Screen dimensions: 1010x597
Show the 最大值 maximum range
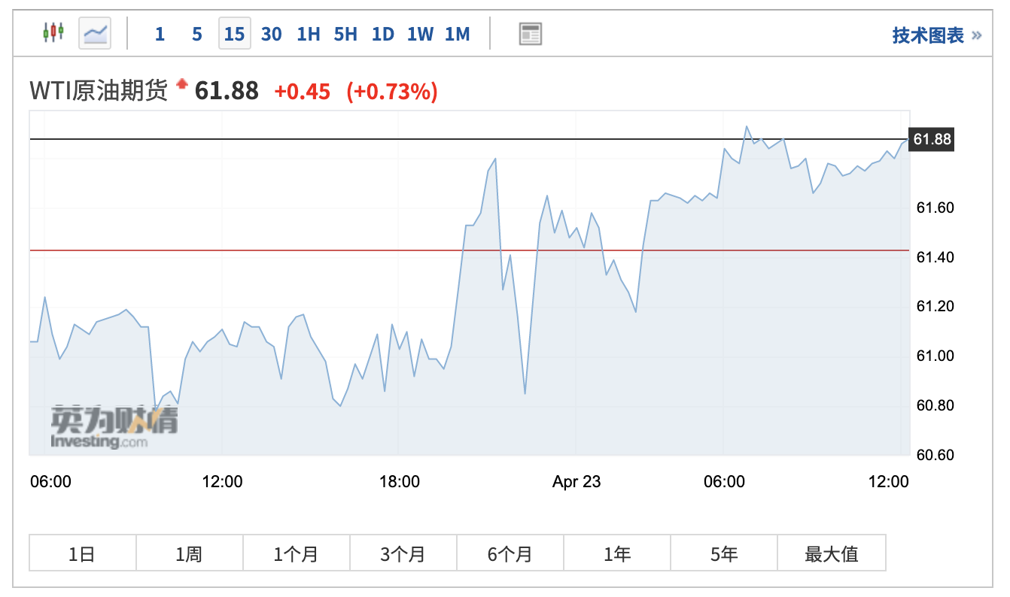point(831,554)
